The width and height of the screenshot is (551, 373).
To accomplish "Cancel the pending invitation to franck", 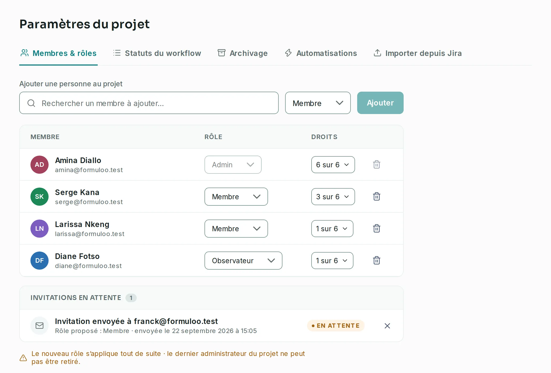I will coord(387,326).
